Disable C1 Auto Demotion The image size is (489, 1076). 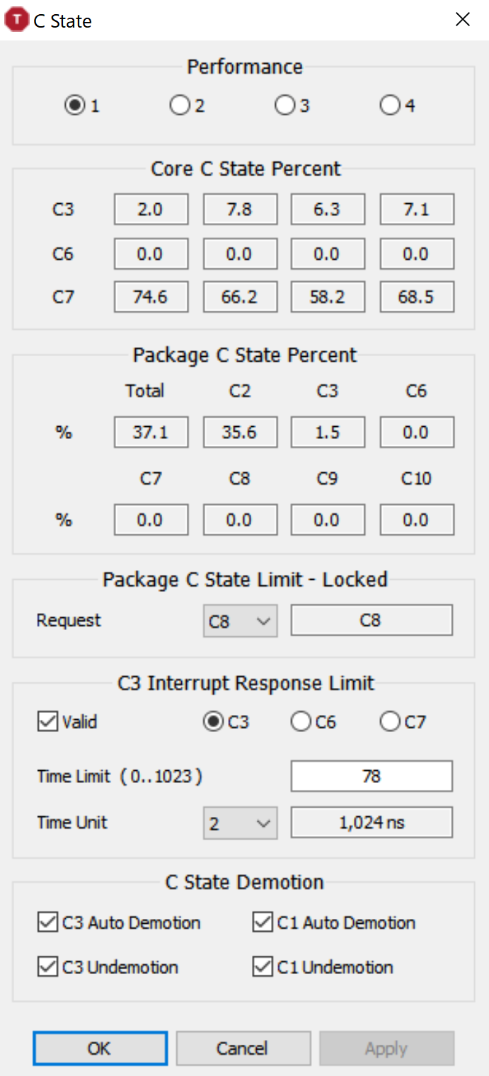pyautogui.click(x=263, y=923)
